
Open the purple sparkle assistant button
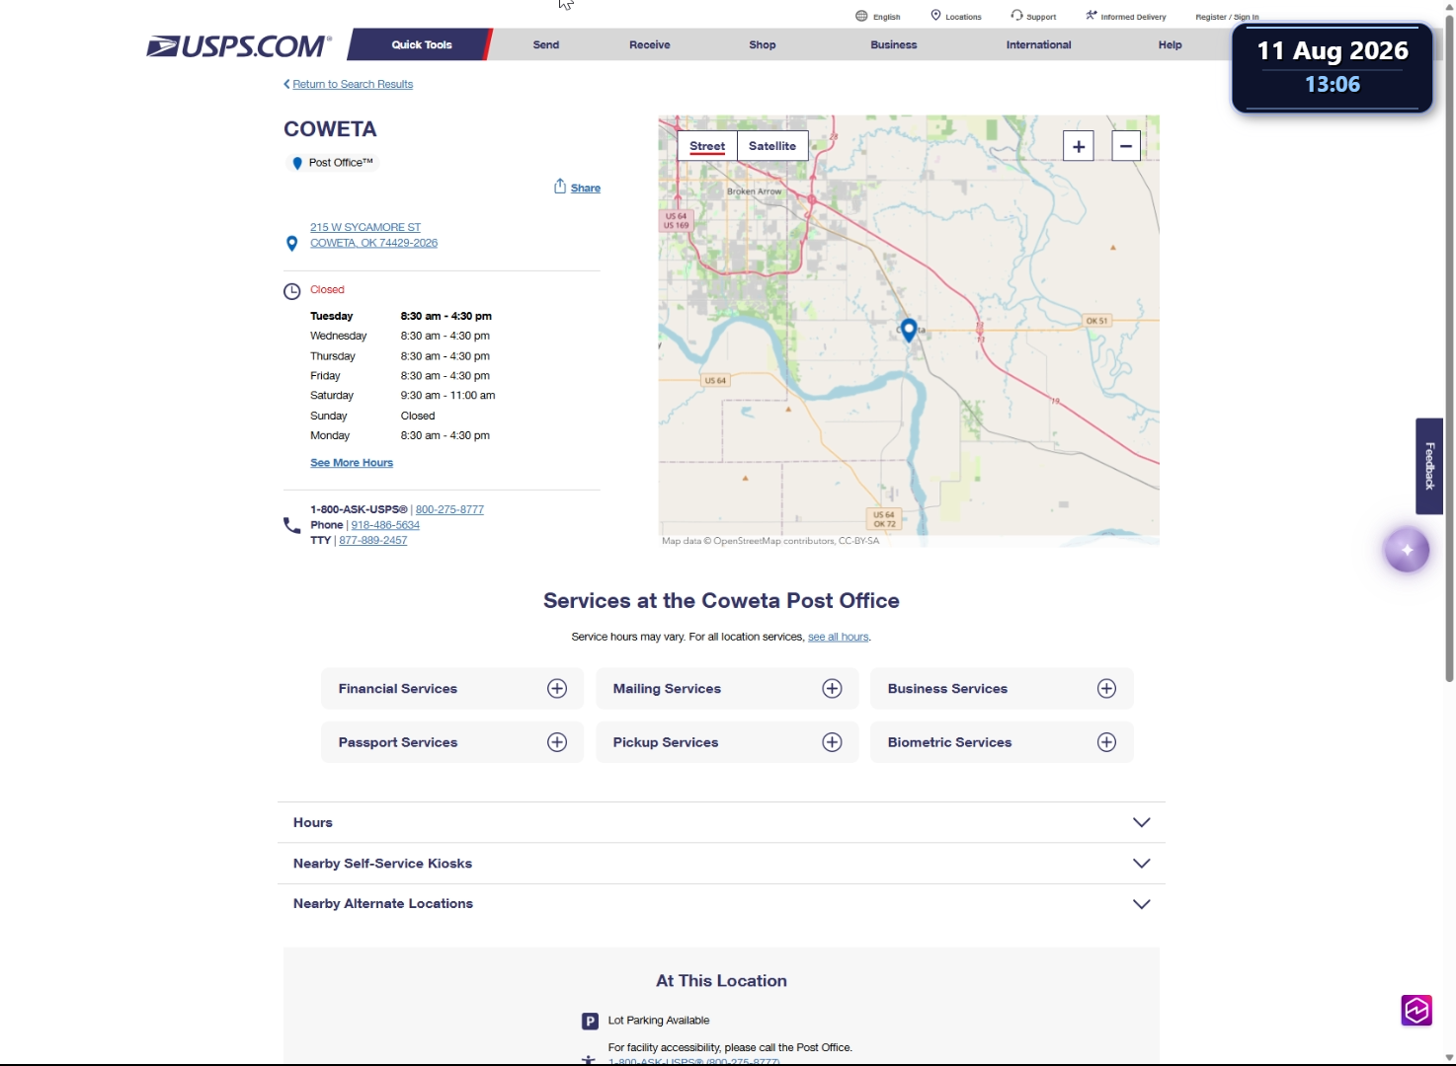coord(1407,550)
